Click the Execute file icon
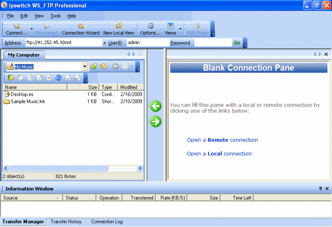The image size is (332, 227). (49, 78)
